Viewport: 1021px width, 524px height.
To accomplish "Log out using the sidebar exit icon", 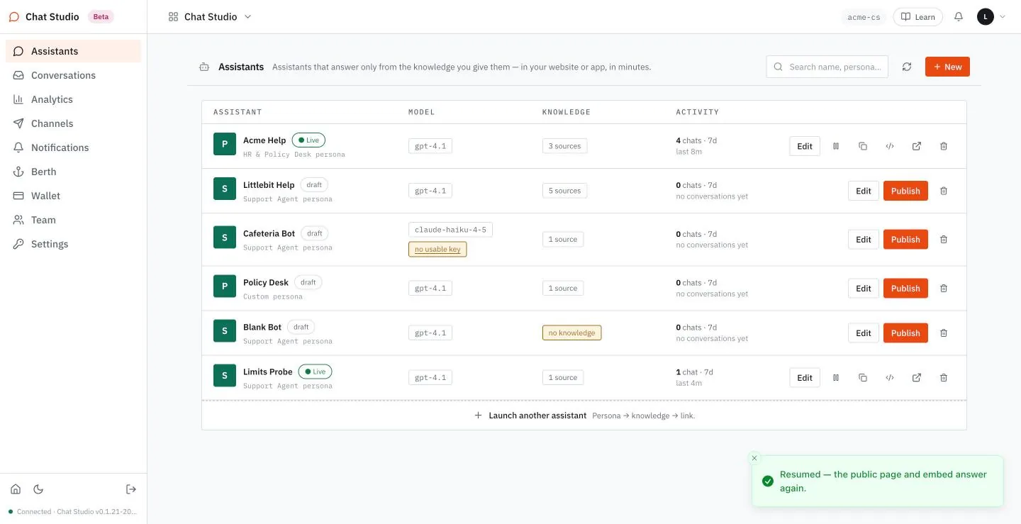I will point(131,489).
